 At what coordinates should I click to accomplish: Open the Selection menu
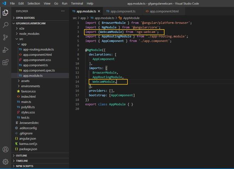click(x=34, y=3)
